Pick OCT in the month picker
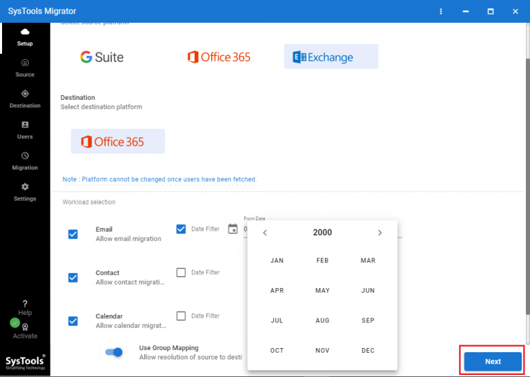Screen dimensions: 530x377 pos(277,350)
